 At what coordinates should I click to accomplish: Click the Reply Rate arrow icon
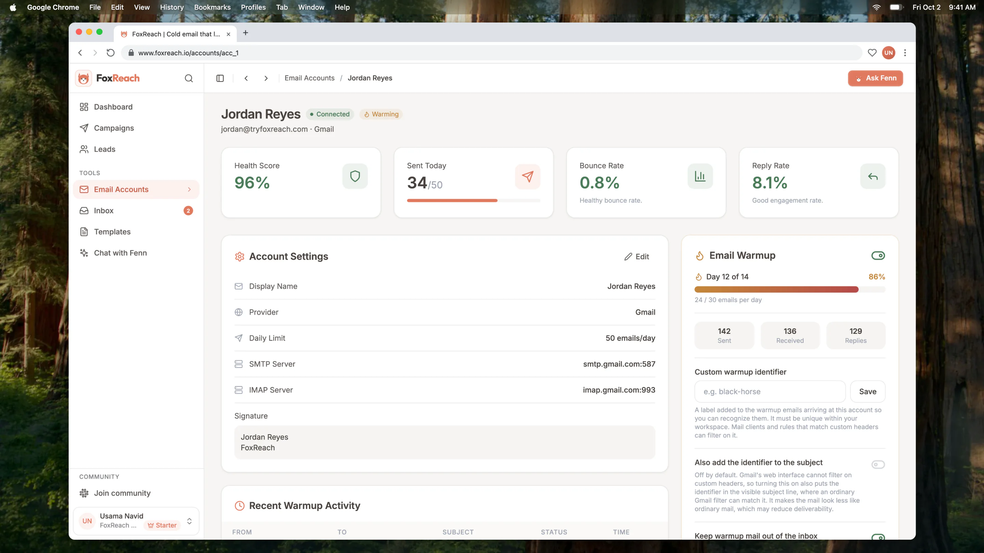coord(873,176)
